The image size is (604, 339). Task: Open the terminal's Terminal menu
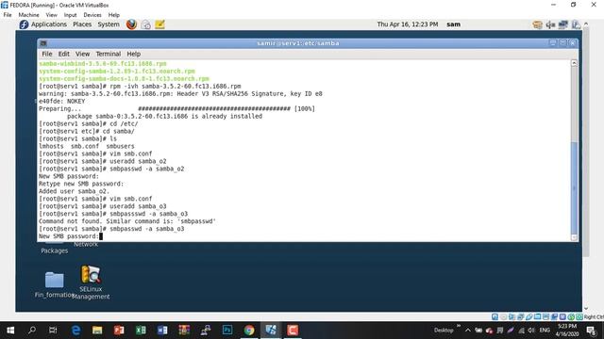[x=109, y=54]
